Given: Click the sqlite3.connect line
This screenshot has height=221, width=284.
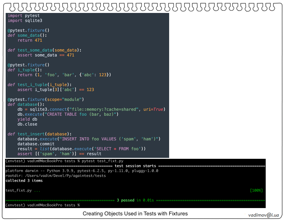Looking at the screenshot, I should pyautogui.click(x=91, y=109).
